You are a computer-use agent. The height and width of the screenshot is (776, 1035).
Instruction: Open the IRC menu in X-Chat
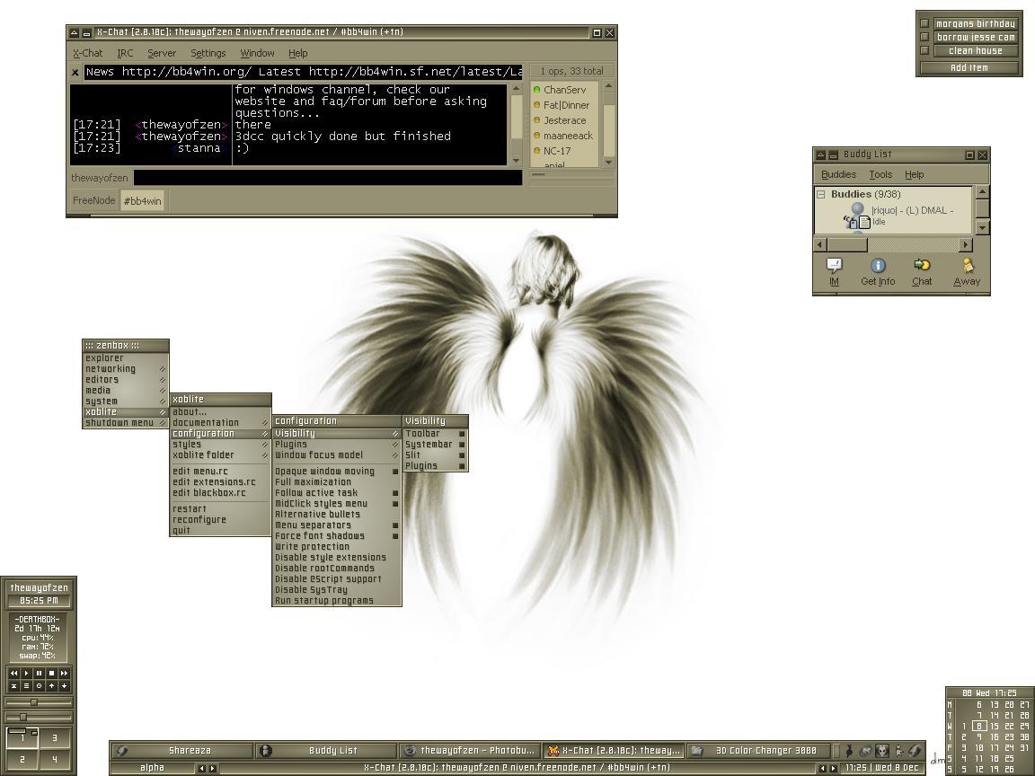coord(125,54)
